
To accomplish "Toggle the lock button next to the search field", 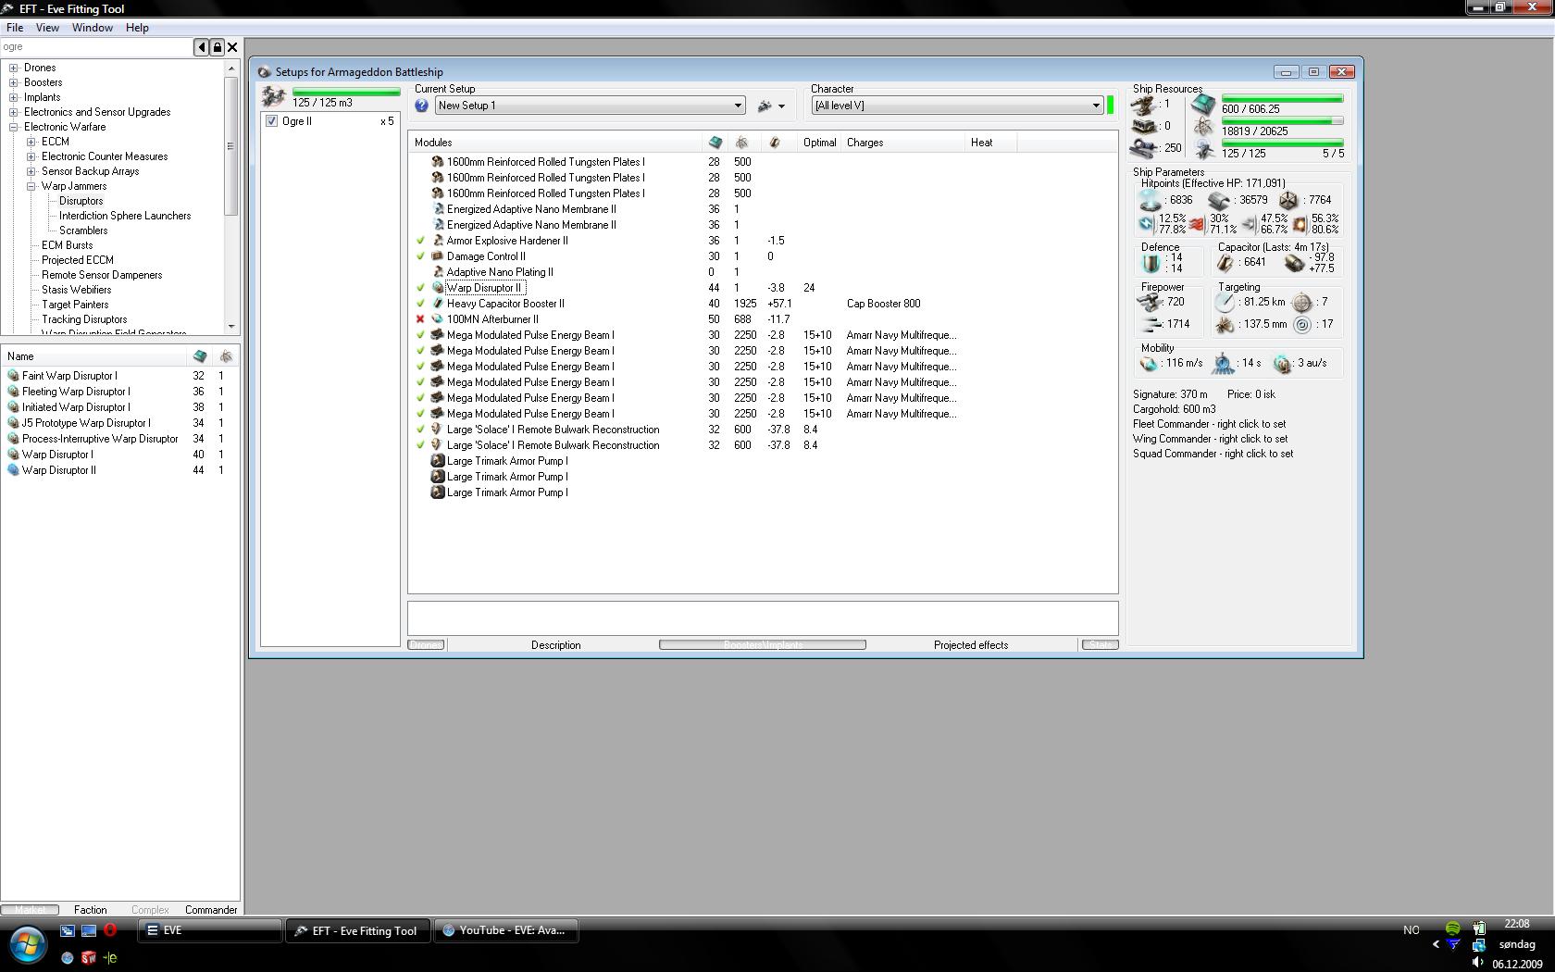I will (217, 47).
